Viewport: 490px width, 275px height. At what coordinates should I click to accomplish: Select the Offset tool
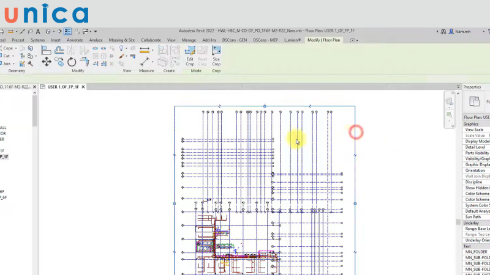(59, 49)
